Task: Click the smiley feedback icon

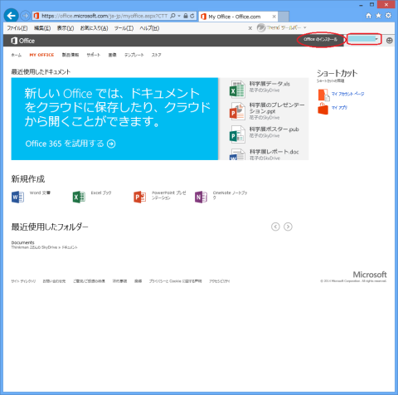Action: pos(389,41)
